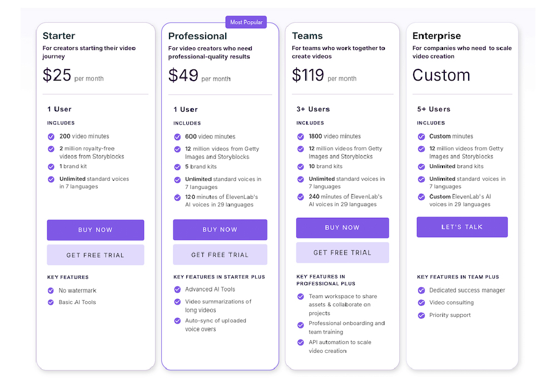Start the Starter plan free trial
The width and height of the screenshot is (556, 389).
(96, 255)
